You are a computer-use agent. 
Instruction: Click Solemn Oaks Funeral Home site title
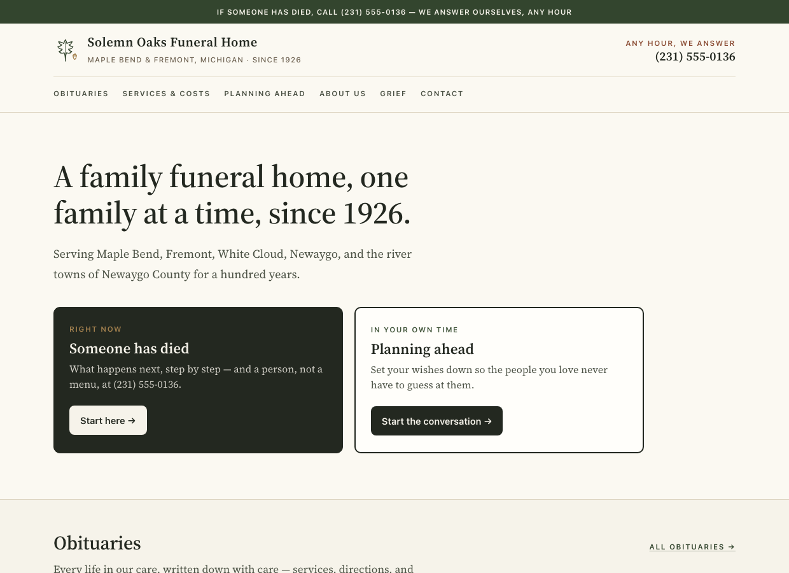[172, 43]
